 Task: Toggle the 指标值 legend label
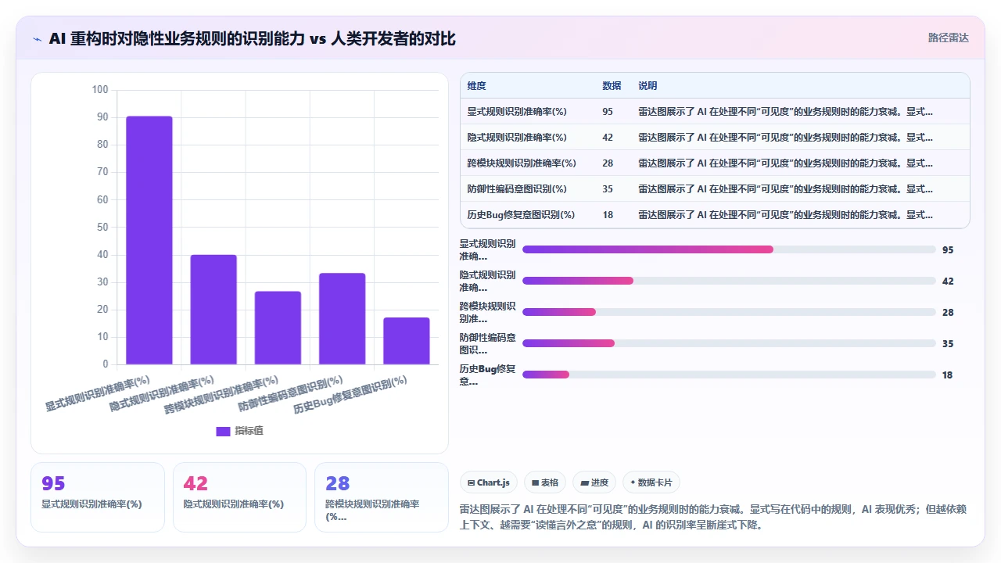click(x=249, y=431)
